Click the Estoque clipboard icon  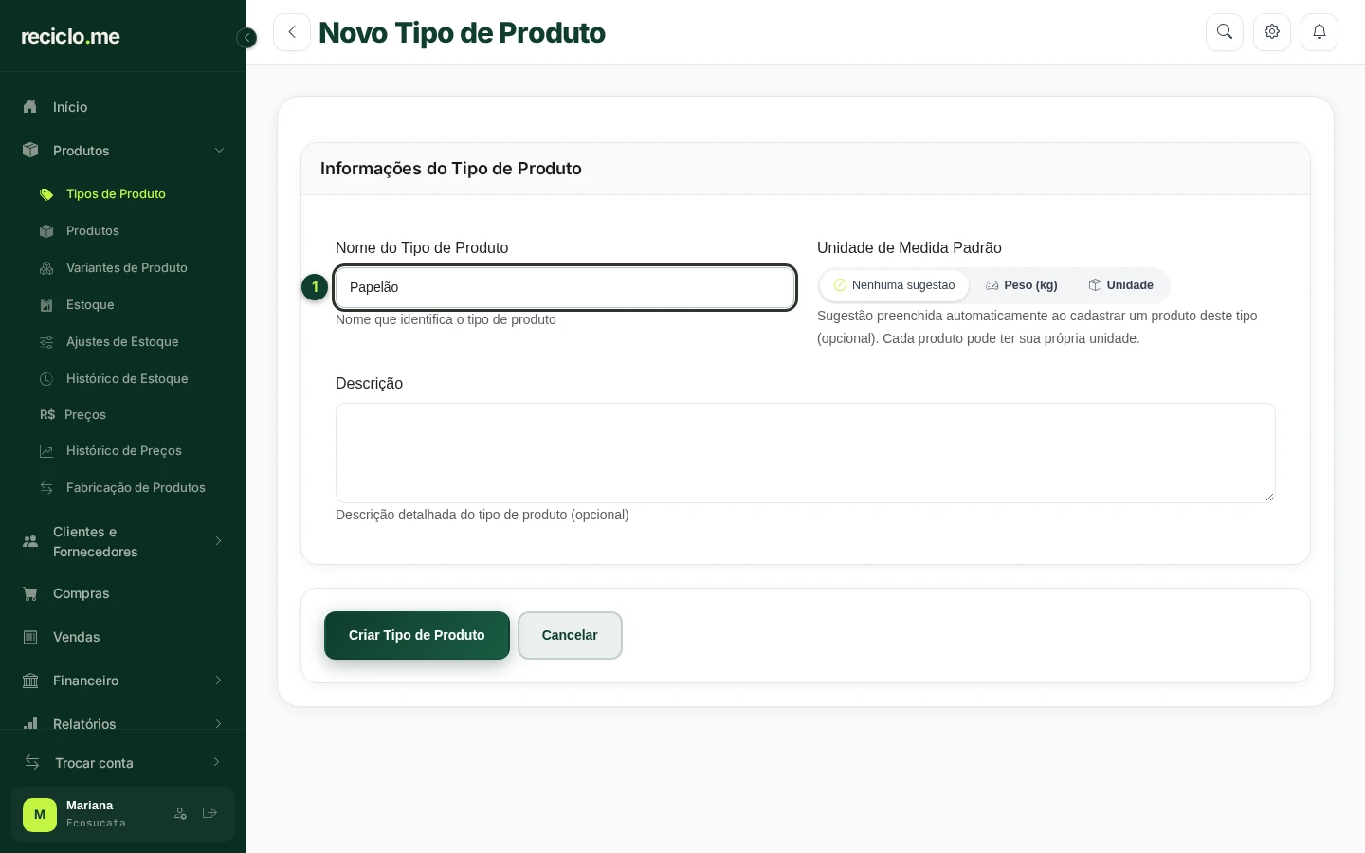pyautogui.click(x=46, y=305)
